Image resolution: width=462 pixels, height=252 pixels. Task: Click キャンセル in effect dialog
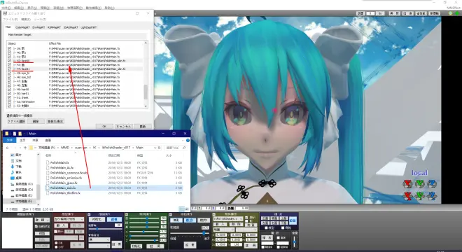[x=124, y=126]
